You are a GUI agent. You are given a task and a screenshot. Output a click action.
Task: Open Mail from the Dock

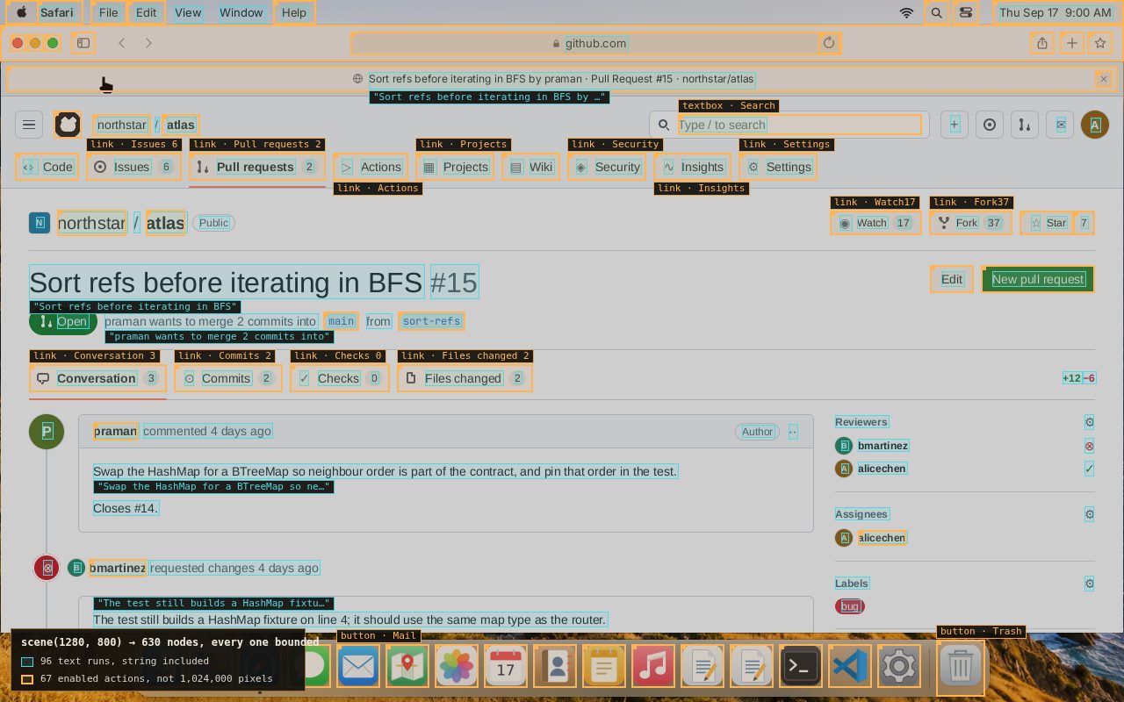click(x=358, y=667)
